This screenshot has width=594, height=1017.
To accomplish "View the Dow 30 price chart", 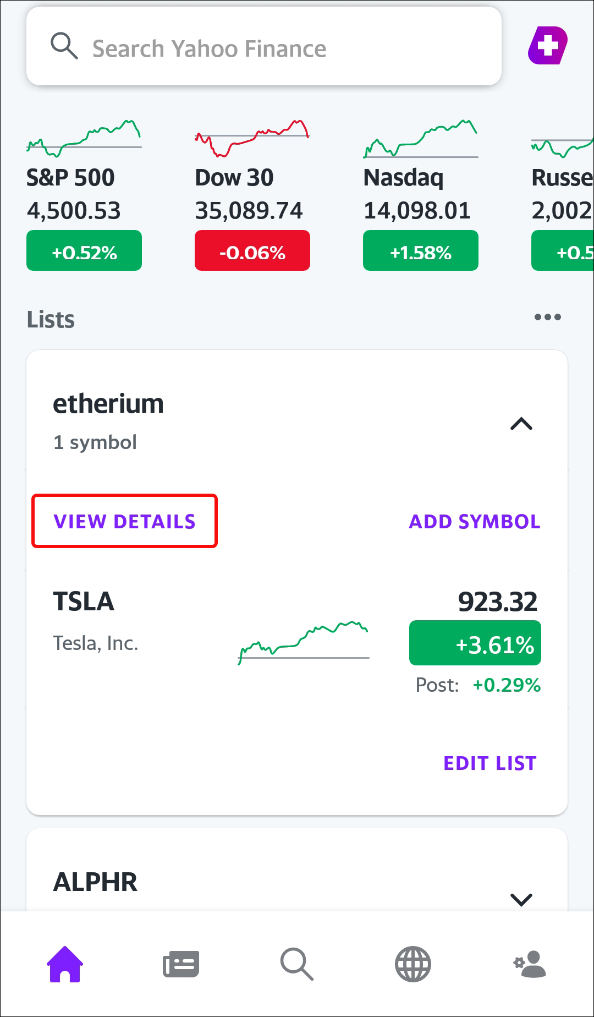I will click(252, 138).
